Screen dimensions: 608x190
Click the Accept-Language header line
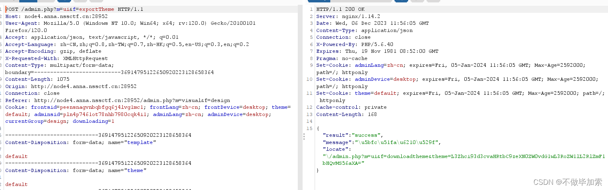click(127, 44)
